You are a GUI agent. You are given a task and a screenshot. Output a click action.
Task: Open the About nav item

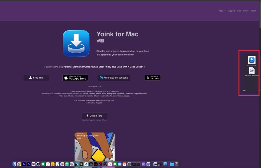(253, 11)
